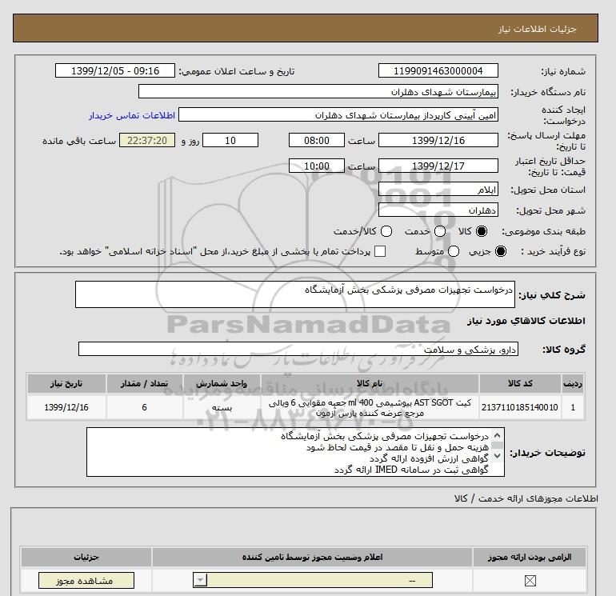
Task: Click response deadline time 08:00 field
Action: [x=317, y=140]
